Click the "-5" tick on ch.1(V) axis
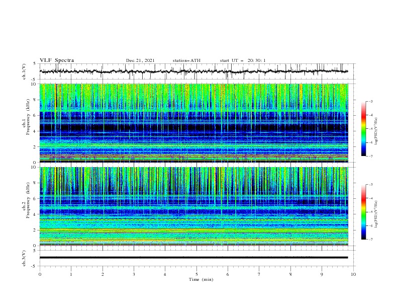 click(34, 80)
